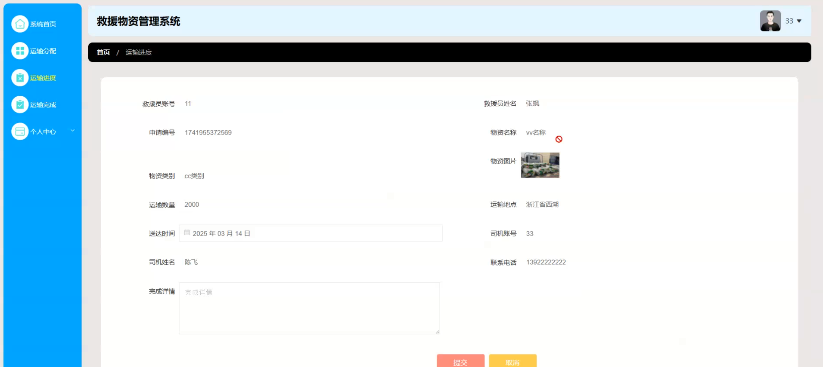Click the 个人中心 card icon
Viewport: 823px width, 367px height.
tap(20, 132)
